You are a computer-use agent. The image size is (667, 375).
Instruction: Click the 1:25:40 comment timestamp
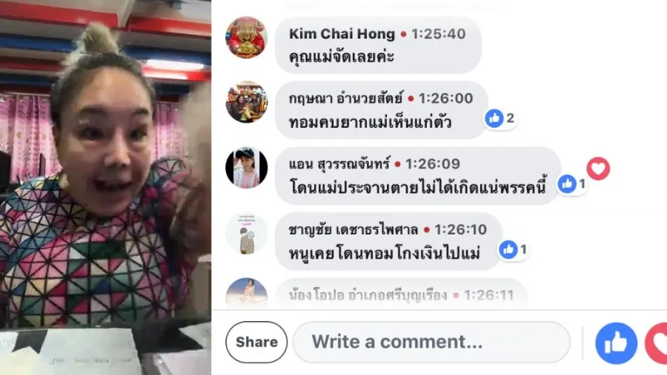pos(438,34)
